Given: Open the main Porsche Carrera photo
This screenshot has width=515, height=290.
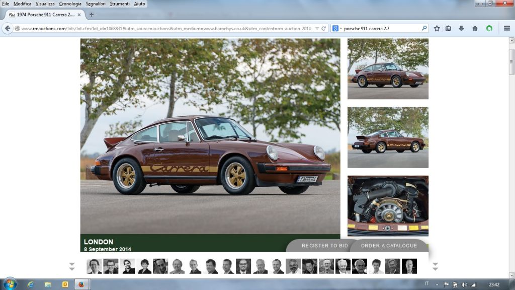Looking at the screenshot, I should [x=210, y=136].
